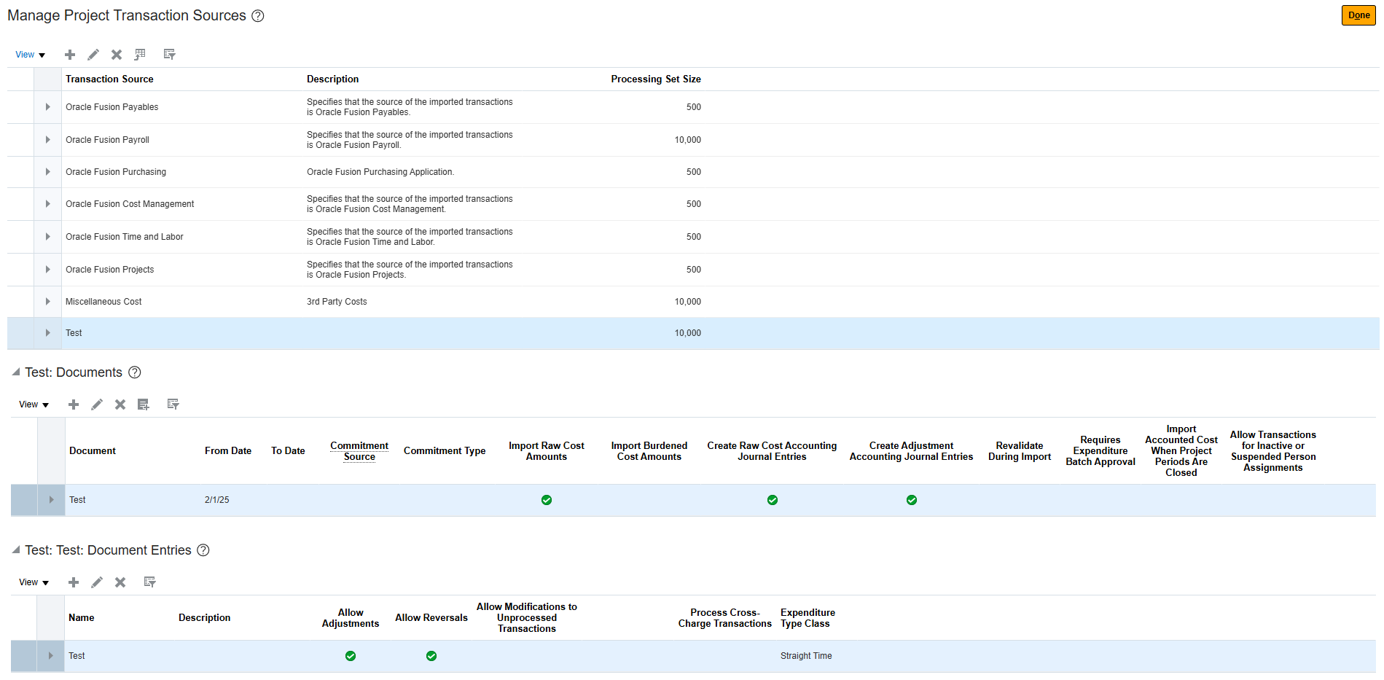Click the Description header in Document Entries table
The width and height of the screenshot is (1384, 680).
(x=204, y=618)
